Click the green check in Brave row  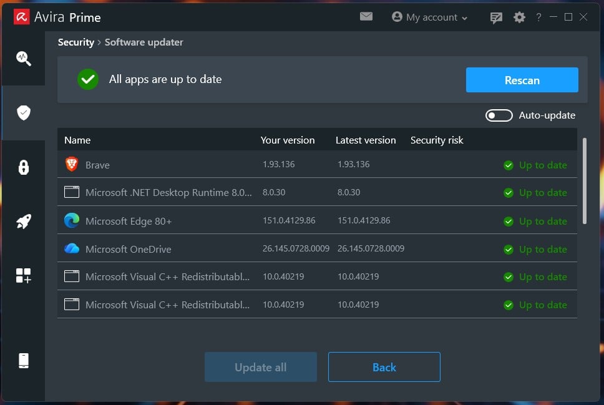coord(509,165)
